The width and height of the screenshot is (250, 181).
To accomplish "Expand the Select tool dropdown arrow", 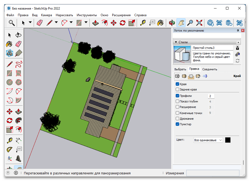I will point(30,23).
